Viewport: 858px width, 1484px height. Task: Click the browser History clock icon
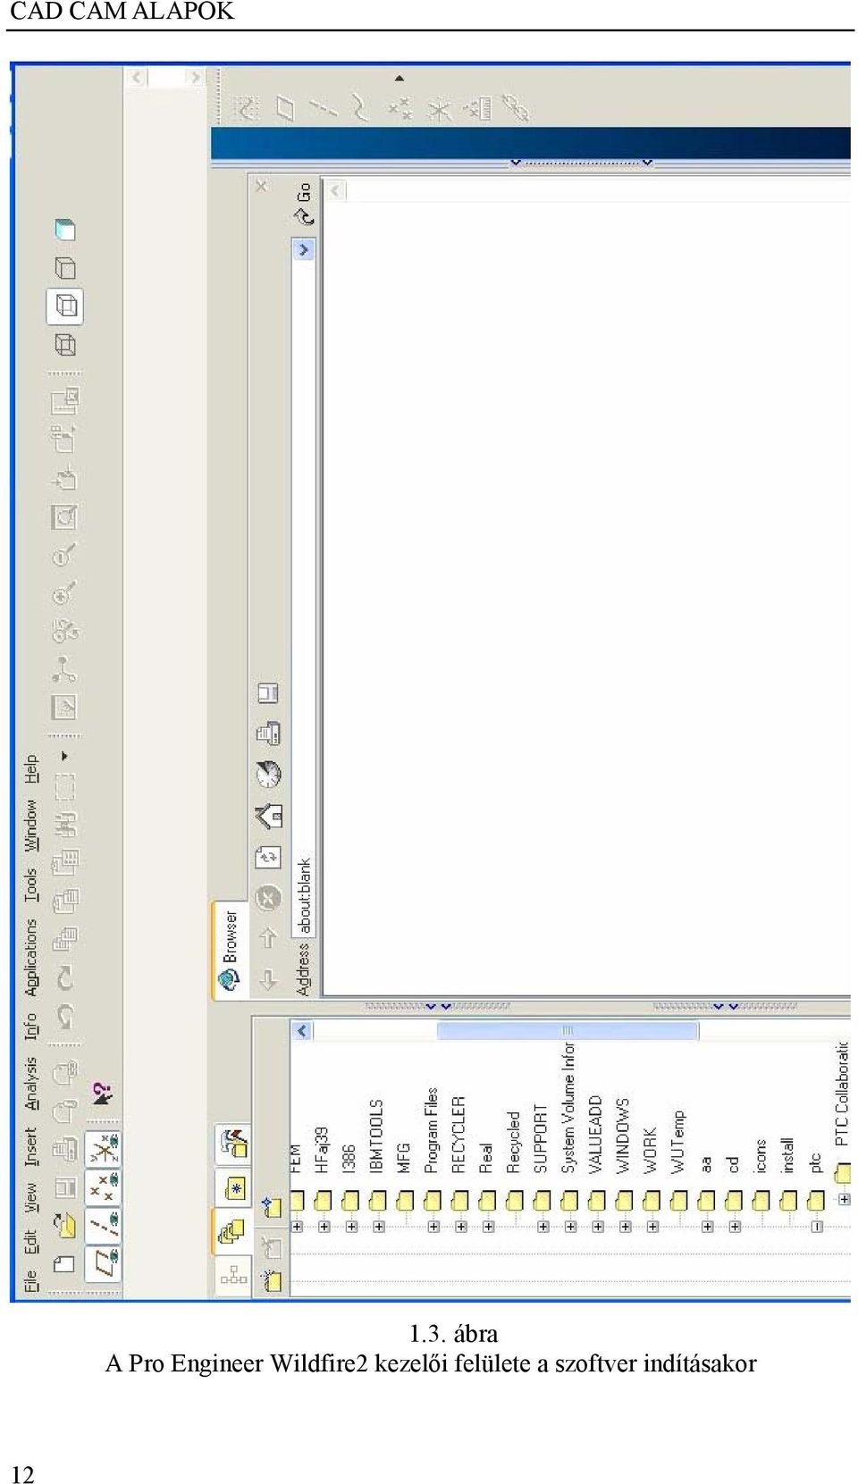click(268, 774)
